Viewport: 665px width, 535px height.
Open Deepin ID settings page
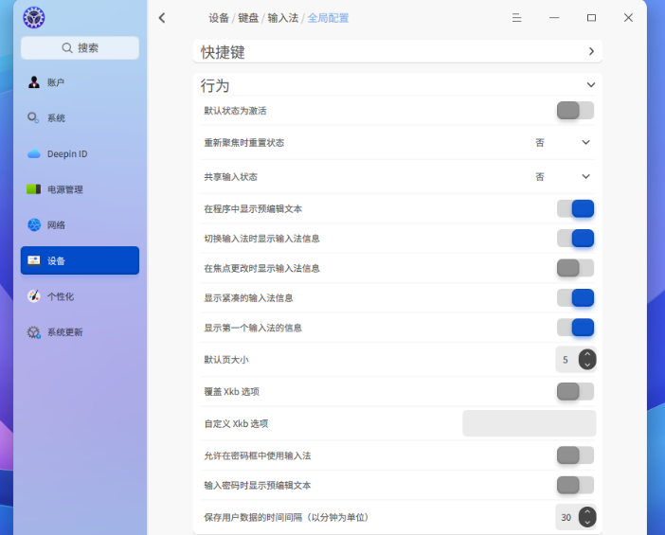[x=80, y=154]
